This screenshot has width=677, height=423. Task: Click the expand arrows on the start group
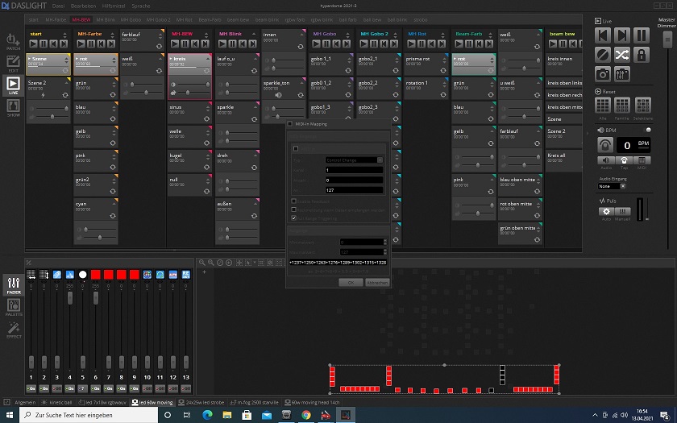[64, 35]
